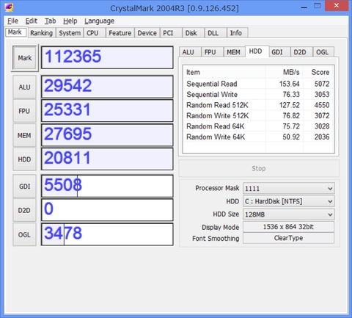Viewport: 352px width, 318px height.
Task: Expand the HDD drive dropdown showing C: HardDisk
Action: pos(288,201)
